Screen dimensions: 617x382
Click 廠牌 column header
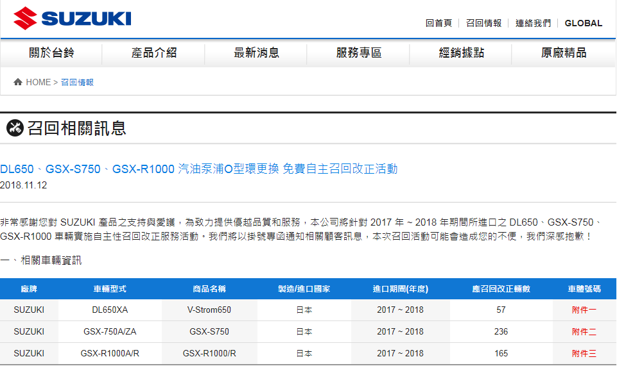tap(29, 289)
